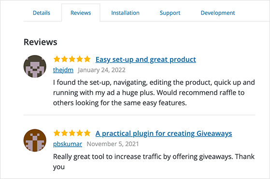Open the Details tab
The height and width of the screenshot is (179, 270).
pos(42,13)
